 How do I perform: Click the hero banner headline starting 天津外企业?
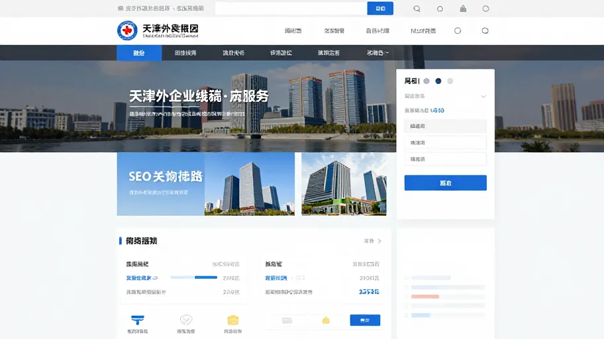pos(199,96)
